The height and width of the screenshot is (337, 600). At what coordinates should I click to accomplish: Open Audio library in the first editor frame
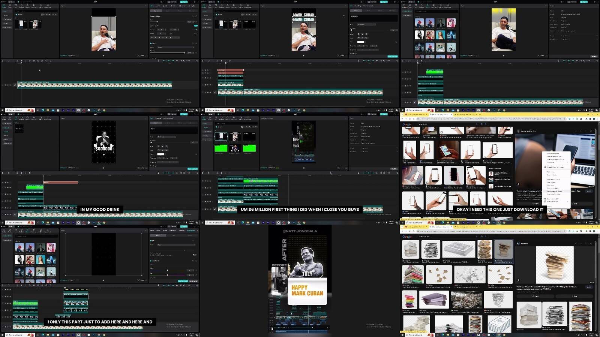pyautogui.click(x=10, y=6)
